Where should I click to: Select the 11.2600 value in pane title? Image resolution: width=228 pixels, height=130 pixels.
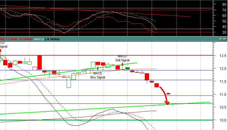pos(12,39)
